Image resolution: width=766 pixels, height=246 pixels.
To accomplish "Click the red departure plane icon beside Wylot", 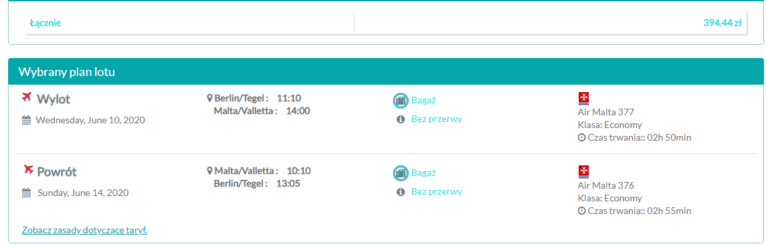I will coord(27,97).
